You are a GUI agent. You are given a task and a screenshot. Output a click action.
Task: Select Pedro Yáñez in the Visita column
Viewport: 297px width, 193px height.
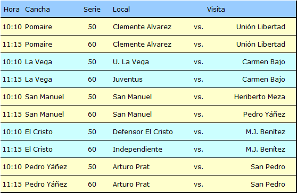(264, 115)
